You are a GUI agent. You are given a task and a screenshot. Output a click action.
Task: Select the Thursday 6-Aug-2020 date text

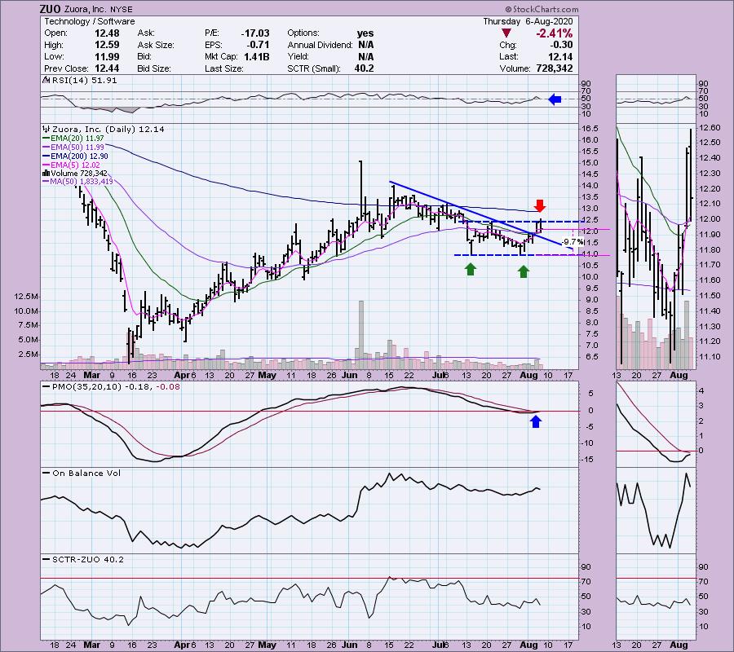(528, 21)
